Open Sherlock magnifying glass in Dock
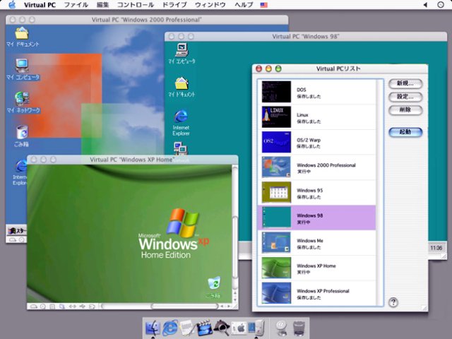Image resolution: width=452 pixels, height=339 pixels. 221,327
